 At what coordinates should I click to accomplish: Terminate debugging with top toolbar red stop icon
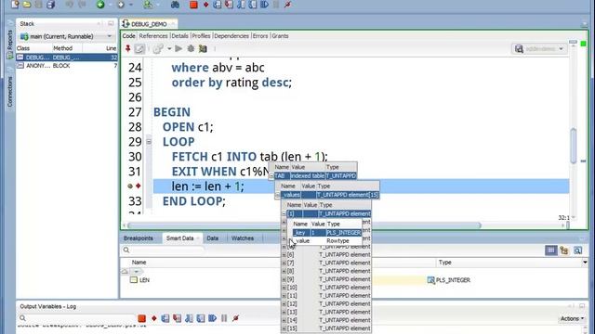pos(193,5)
